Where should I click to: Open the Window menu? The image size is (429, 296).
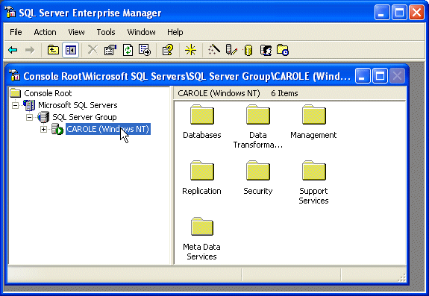tap(141, 32)
